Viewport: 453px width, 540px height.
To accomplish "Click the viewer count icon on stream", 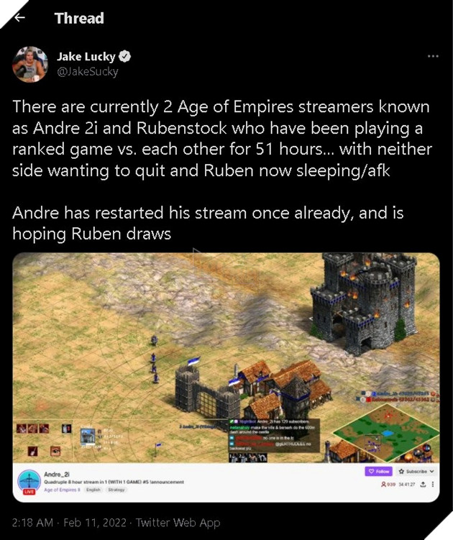I will point(383,484).
